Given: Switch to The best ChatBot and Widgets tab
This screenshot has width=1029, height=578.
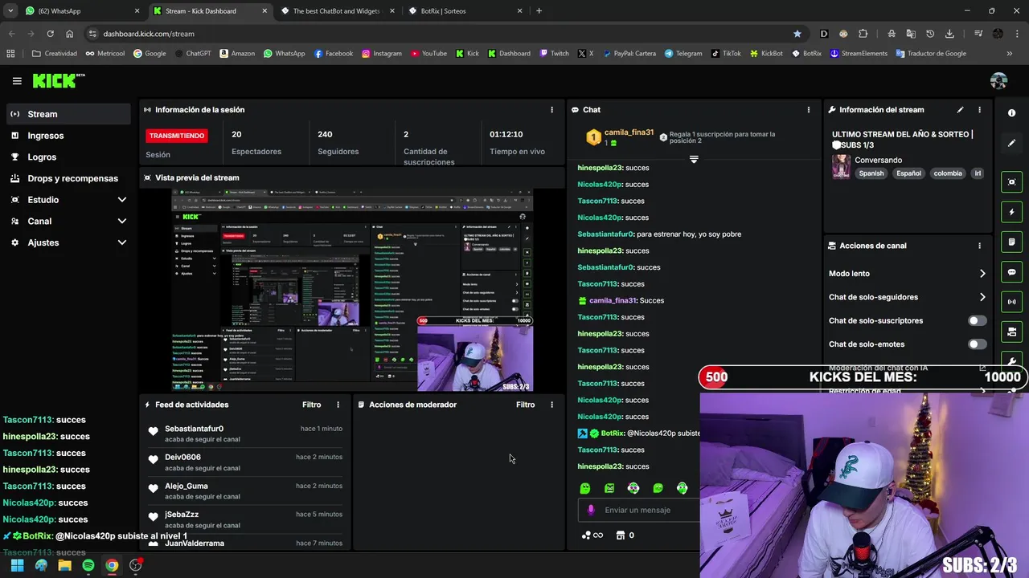Looking at the screenshot, I should 336,11.
